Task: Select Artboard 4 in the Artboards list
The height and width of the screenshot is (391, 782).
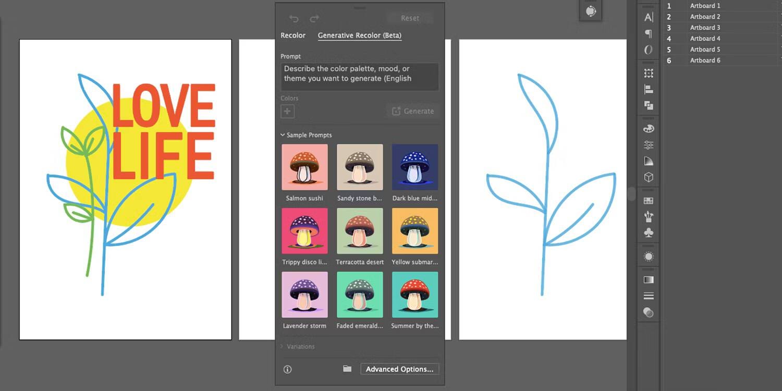Action: pyautogui.click(x=705, y=38)
